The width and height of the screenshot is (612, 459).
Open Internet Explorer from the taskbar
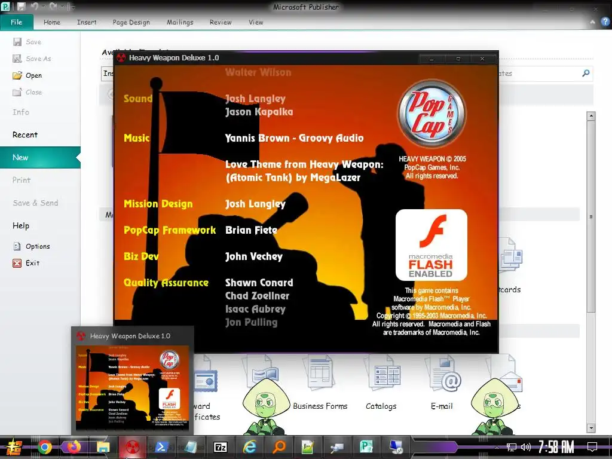(x=250, y=447)
